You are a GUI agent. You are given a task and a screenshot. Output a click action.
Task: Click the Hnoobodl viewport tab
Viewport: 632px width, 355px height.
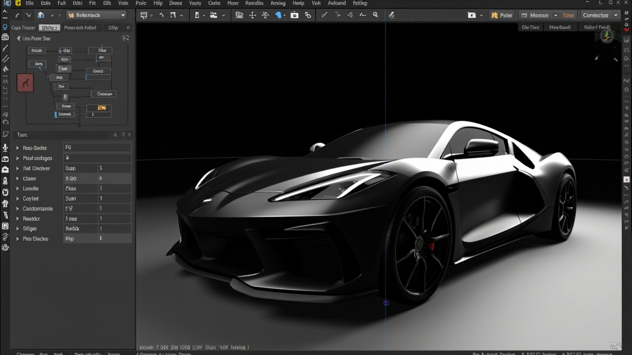tap(560, 28)
